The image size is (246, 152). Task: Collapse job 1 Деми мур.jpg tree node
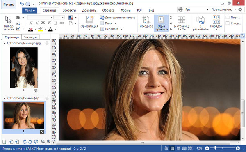[x=5, y=43]
